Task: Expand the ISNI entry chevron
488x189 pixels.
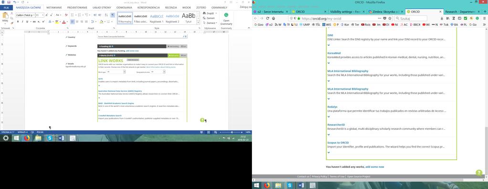Action: [329, 45]
